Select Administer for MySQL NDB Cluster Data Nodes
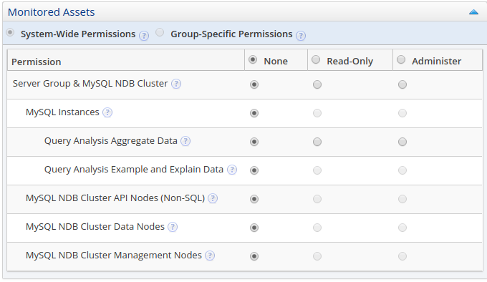487x282 pixels. [402, 228]
